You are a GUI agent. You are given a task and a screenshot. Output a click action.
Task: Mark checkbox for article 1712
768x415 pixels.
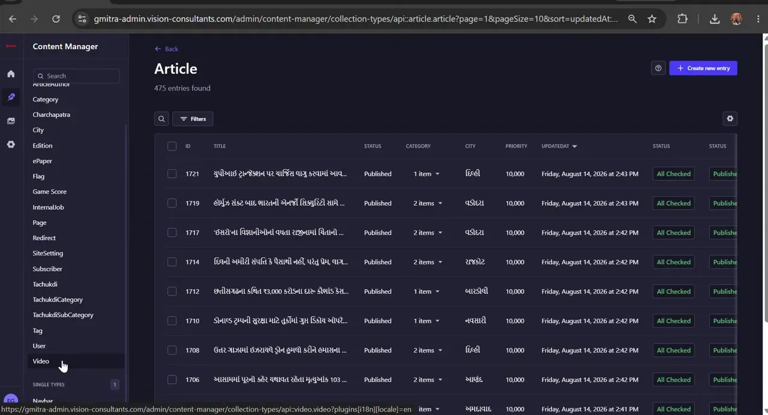click(x=172, y=291)
